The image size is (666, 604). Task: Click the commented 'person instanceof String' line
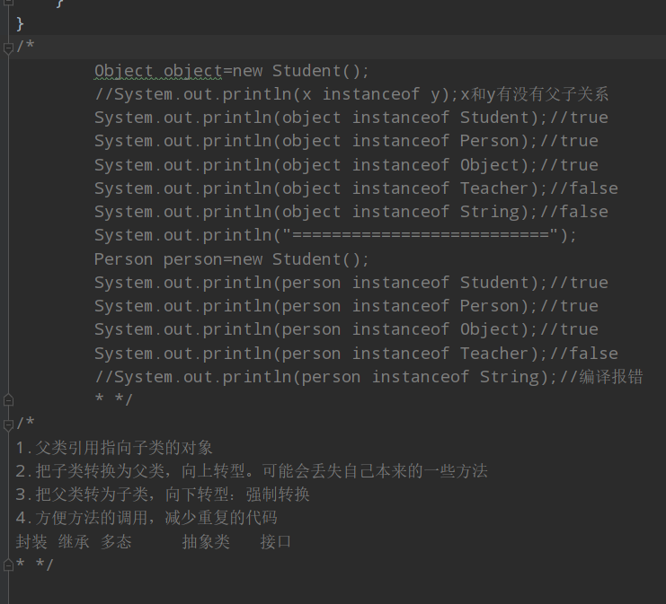369,377
